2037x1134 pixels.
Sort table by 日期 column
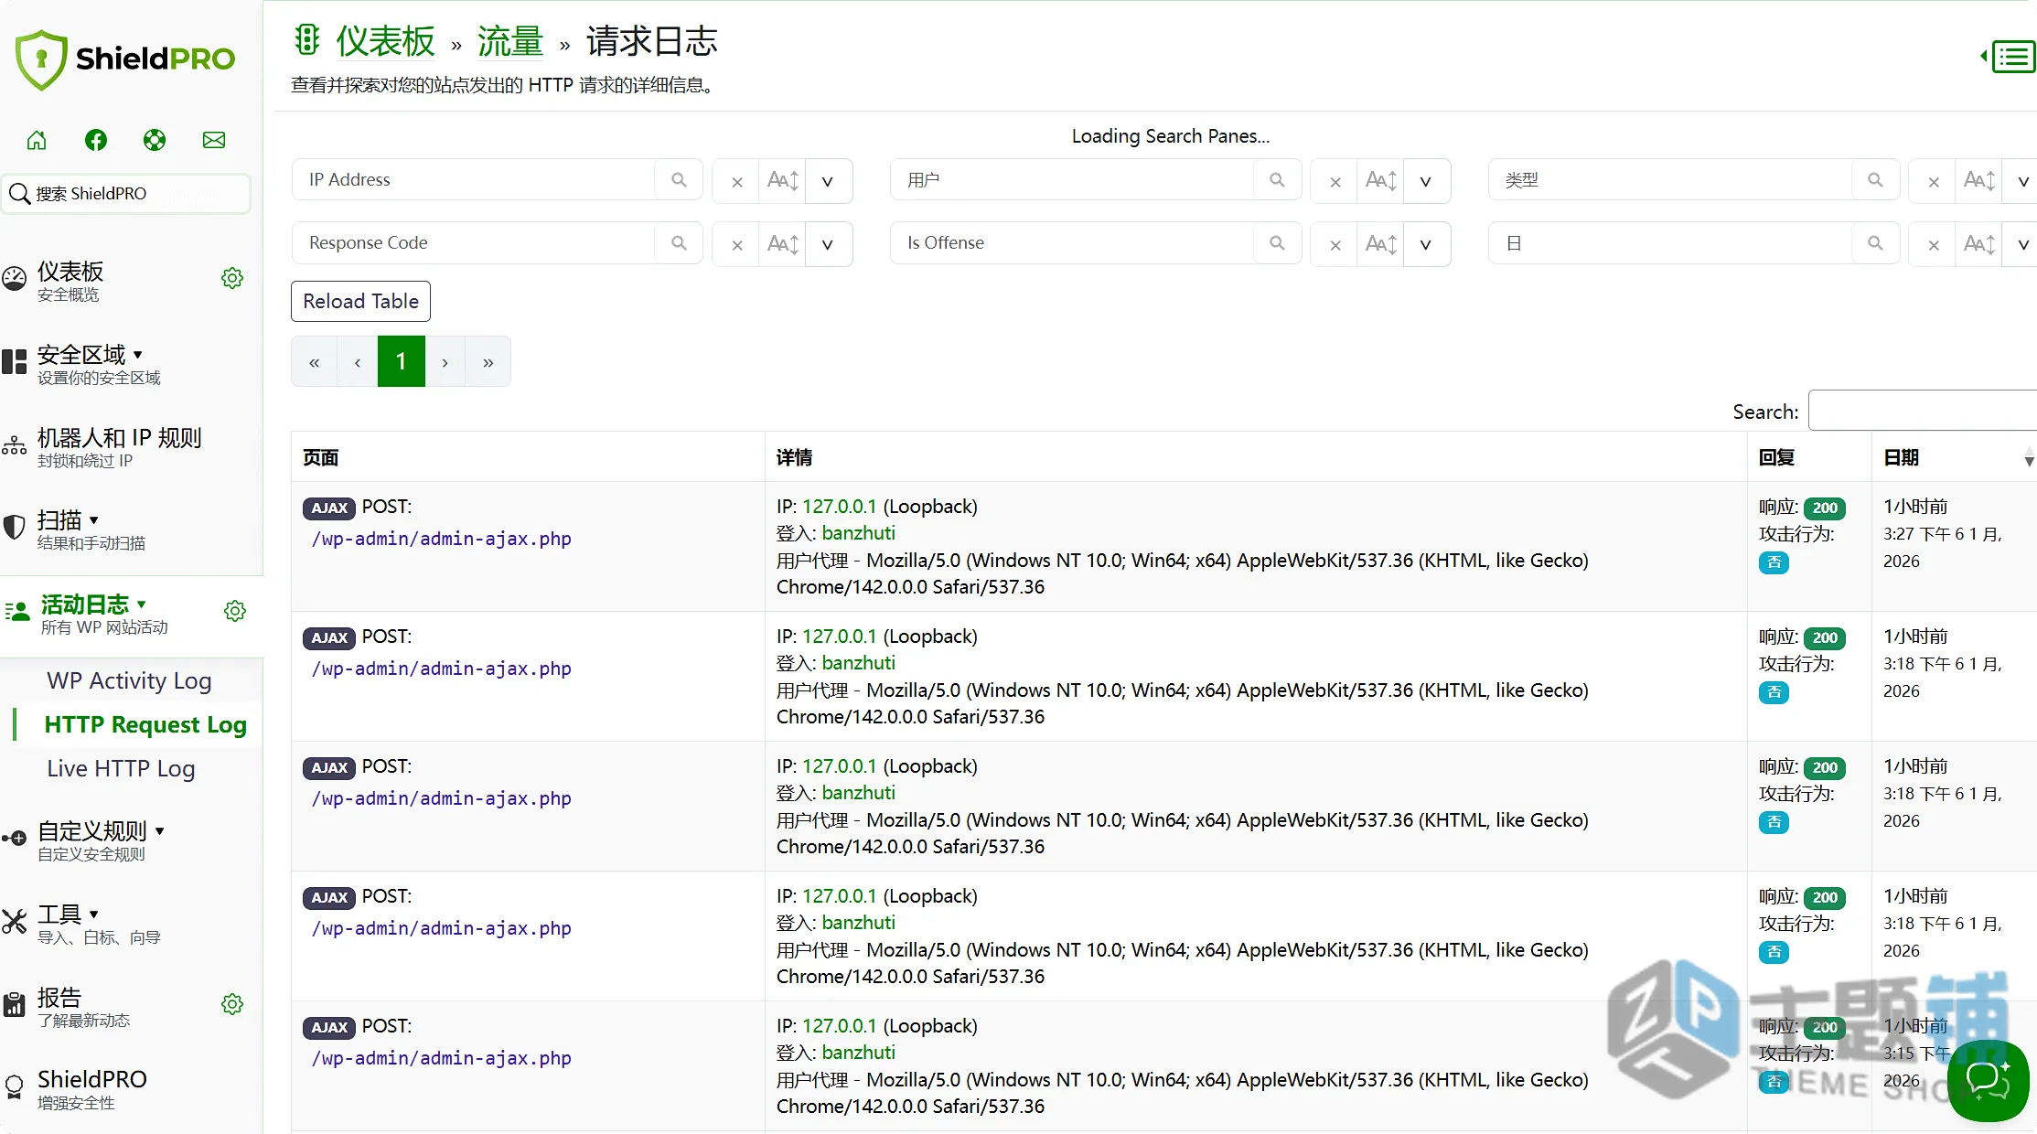(1954, 457)
